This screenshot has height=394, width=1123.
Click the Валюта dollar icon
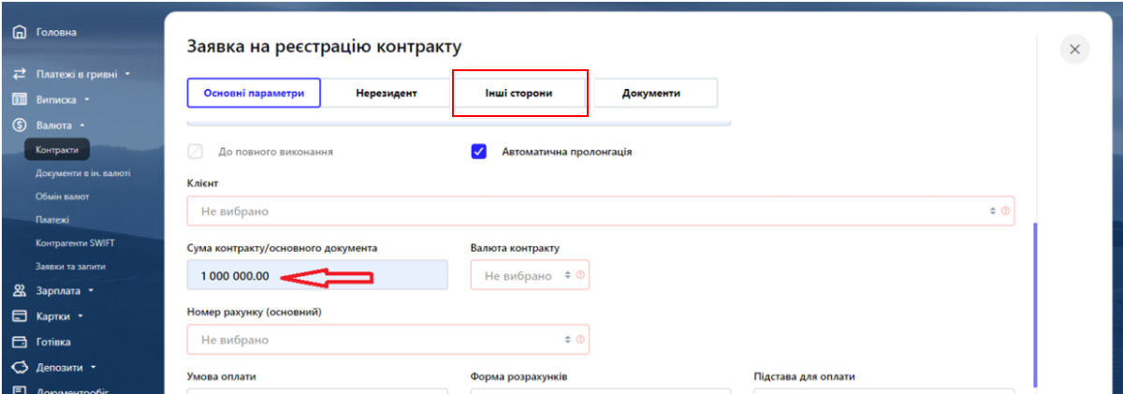[x=19, y=124]
